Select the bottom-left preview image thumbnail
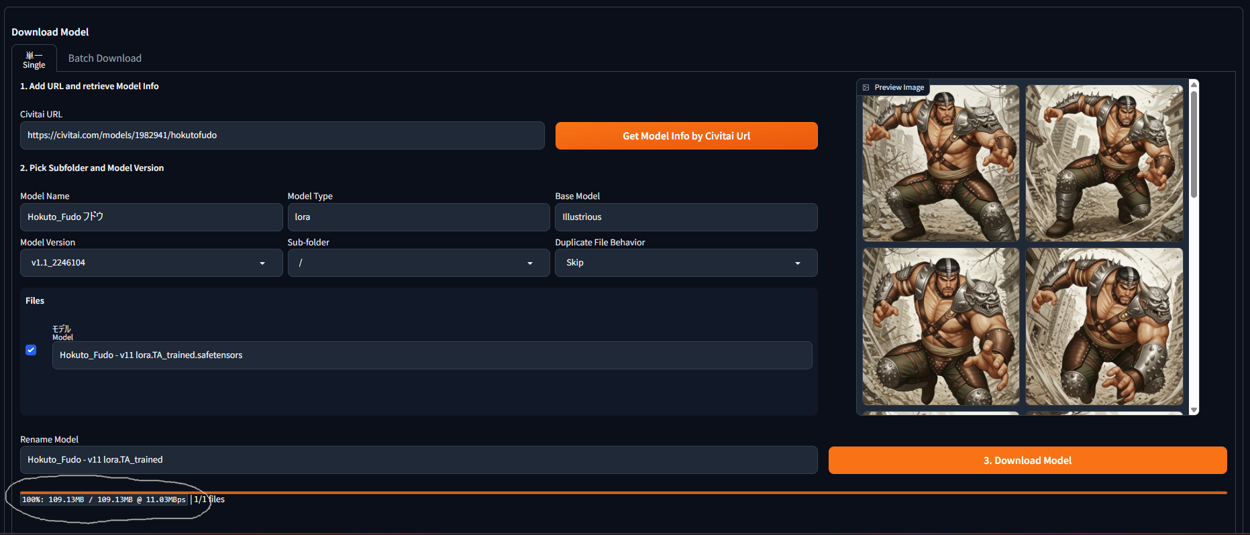This screenshot has width=1250, height=535. pyautogui.click(x=940, y=326)
